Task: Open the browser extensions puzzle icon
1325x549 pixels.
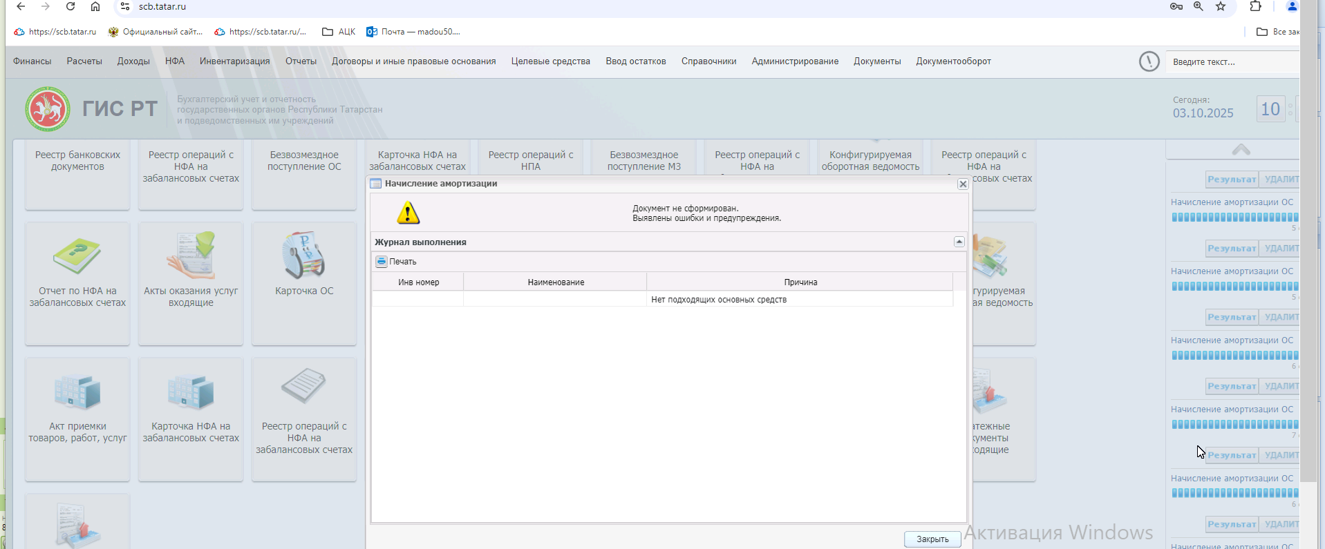Action: (1256, 7)
